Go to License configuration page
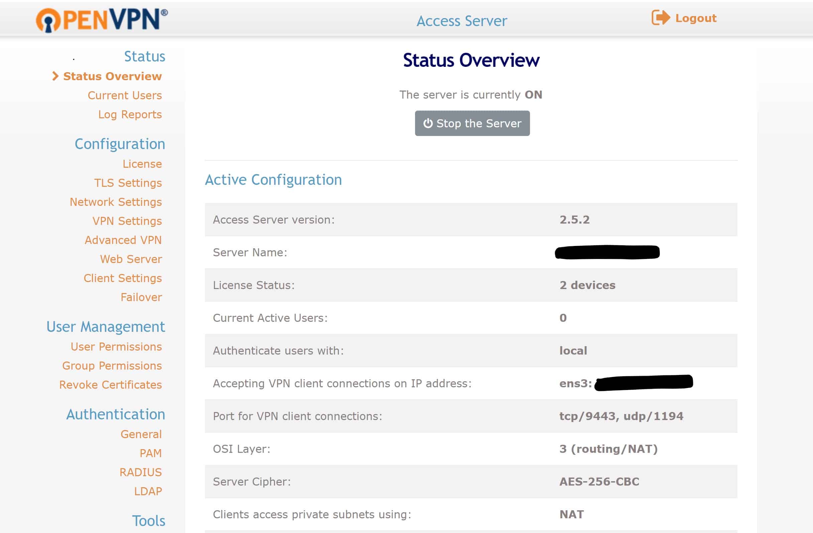The image size is (813, 533). [142, 164]
